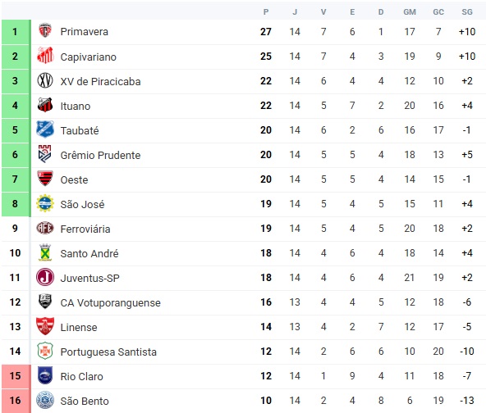Viewport: 486px width, 413px height.
Task: Select the green position 1 cell
Action: point(15,32)
